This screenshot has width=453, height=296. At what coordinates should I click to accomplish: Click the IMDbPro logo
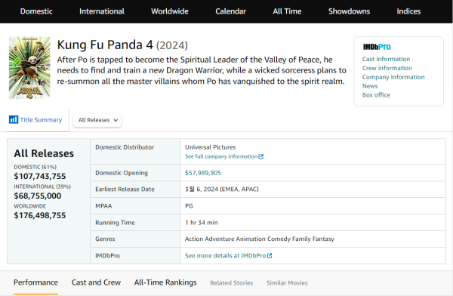click(x=377, y=47)
